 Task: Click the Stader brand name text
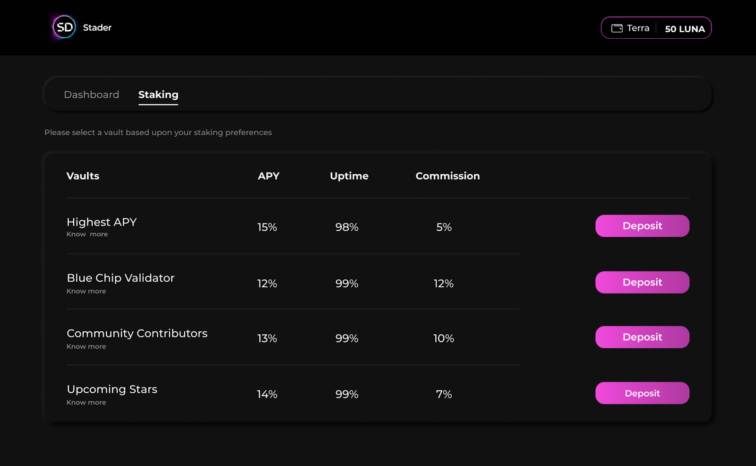pos(97,27)
